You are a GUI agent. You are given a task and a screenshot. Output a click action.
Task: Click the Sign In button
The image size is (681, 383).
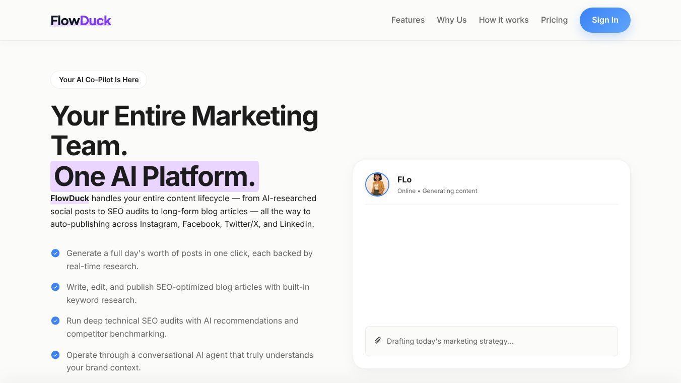click(605, 20)
